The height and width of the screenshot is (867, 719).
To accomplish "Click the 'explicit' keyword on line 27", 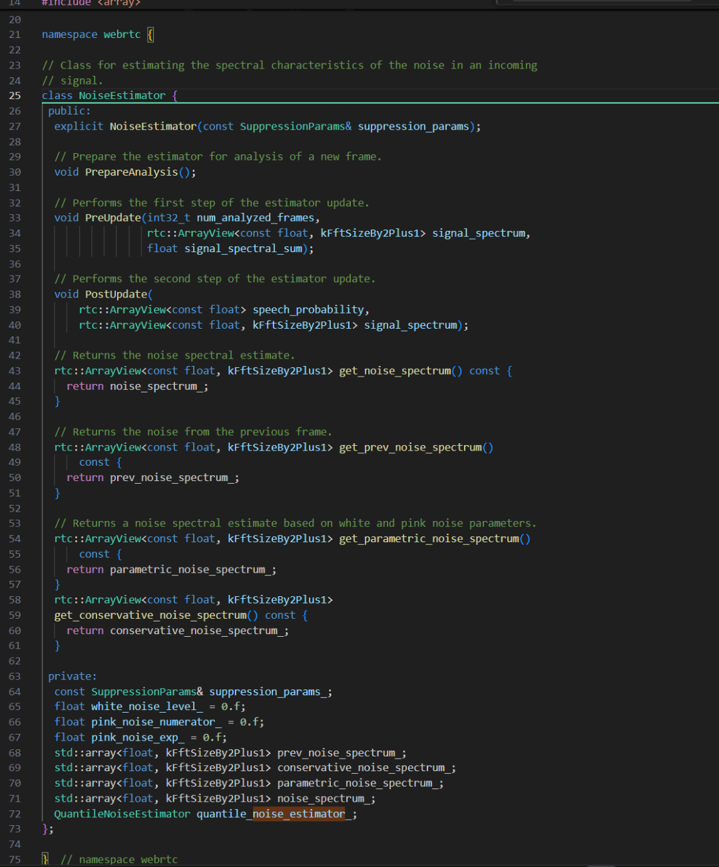I will point(79,126).
